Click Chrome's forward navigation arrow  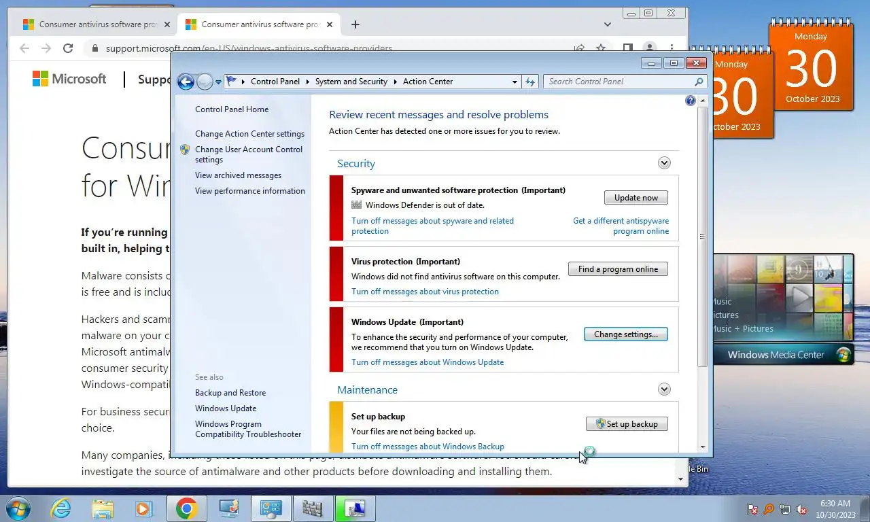46,48
